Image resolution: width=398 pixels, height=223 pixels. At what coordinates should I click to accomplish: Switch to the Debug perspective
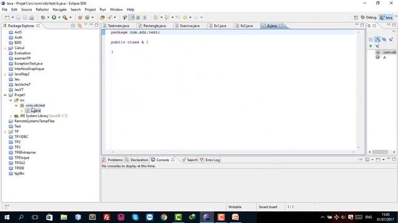coord(369,17)
